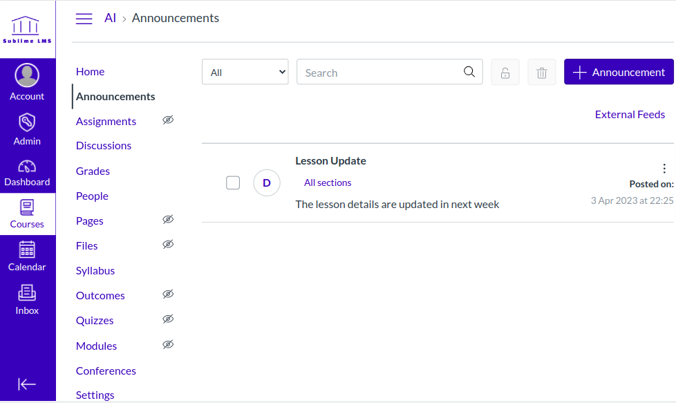
Task: Open the Calendar icon in sidebar
Action: tap(27, 250)
